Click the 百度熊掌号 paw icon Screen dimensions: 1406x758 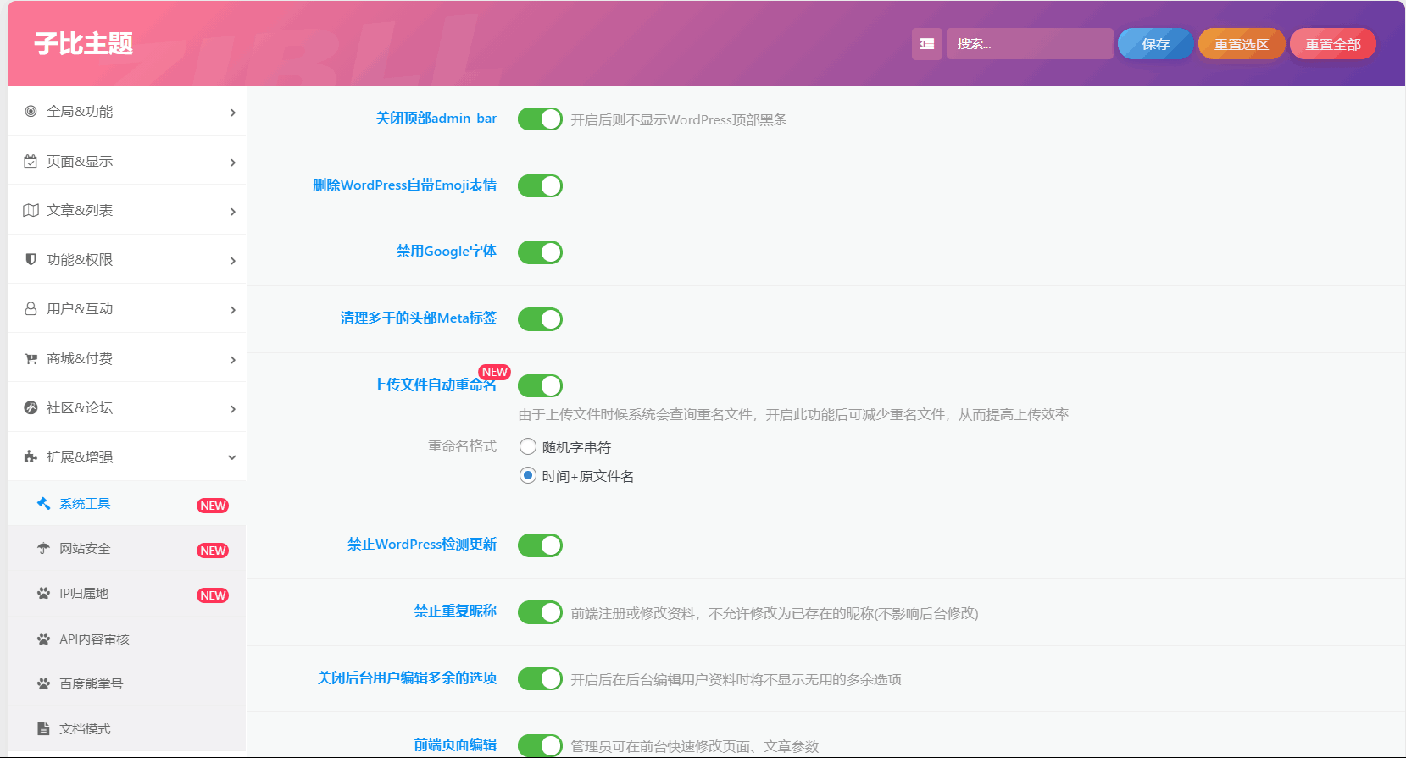point(43,683)
